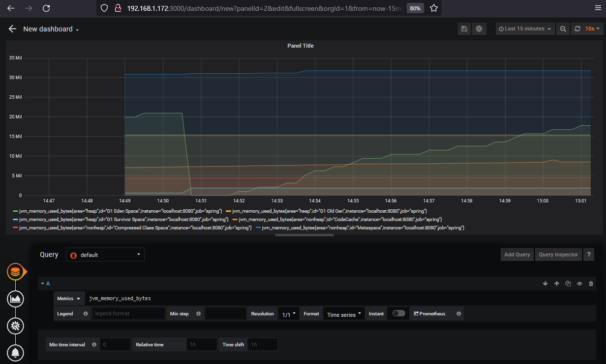Zoom out the time range with magnifier icon
The width and height of the screenshot is (606, 364).
point(563,29)
